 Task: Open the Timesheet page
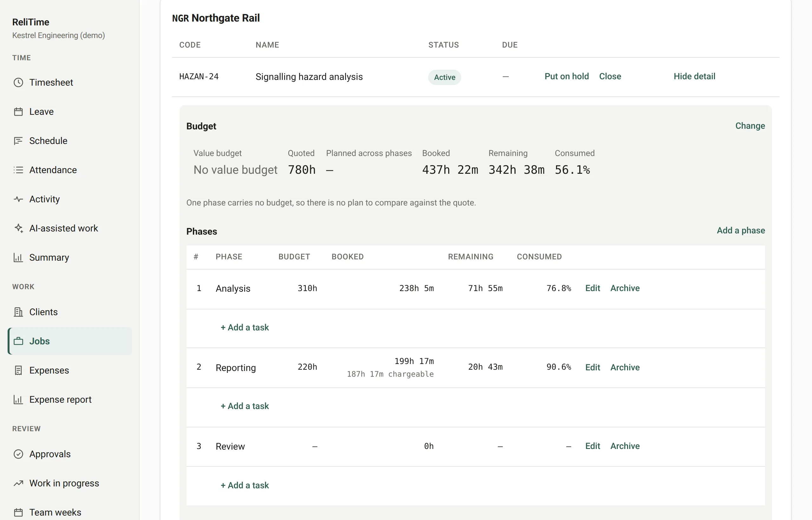tap(69, 82)
